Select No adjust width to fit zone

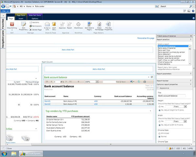[159, 125]
